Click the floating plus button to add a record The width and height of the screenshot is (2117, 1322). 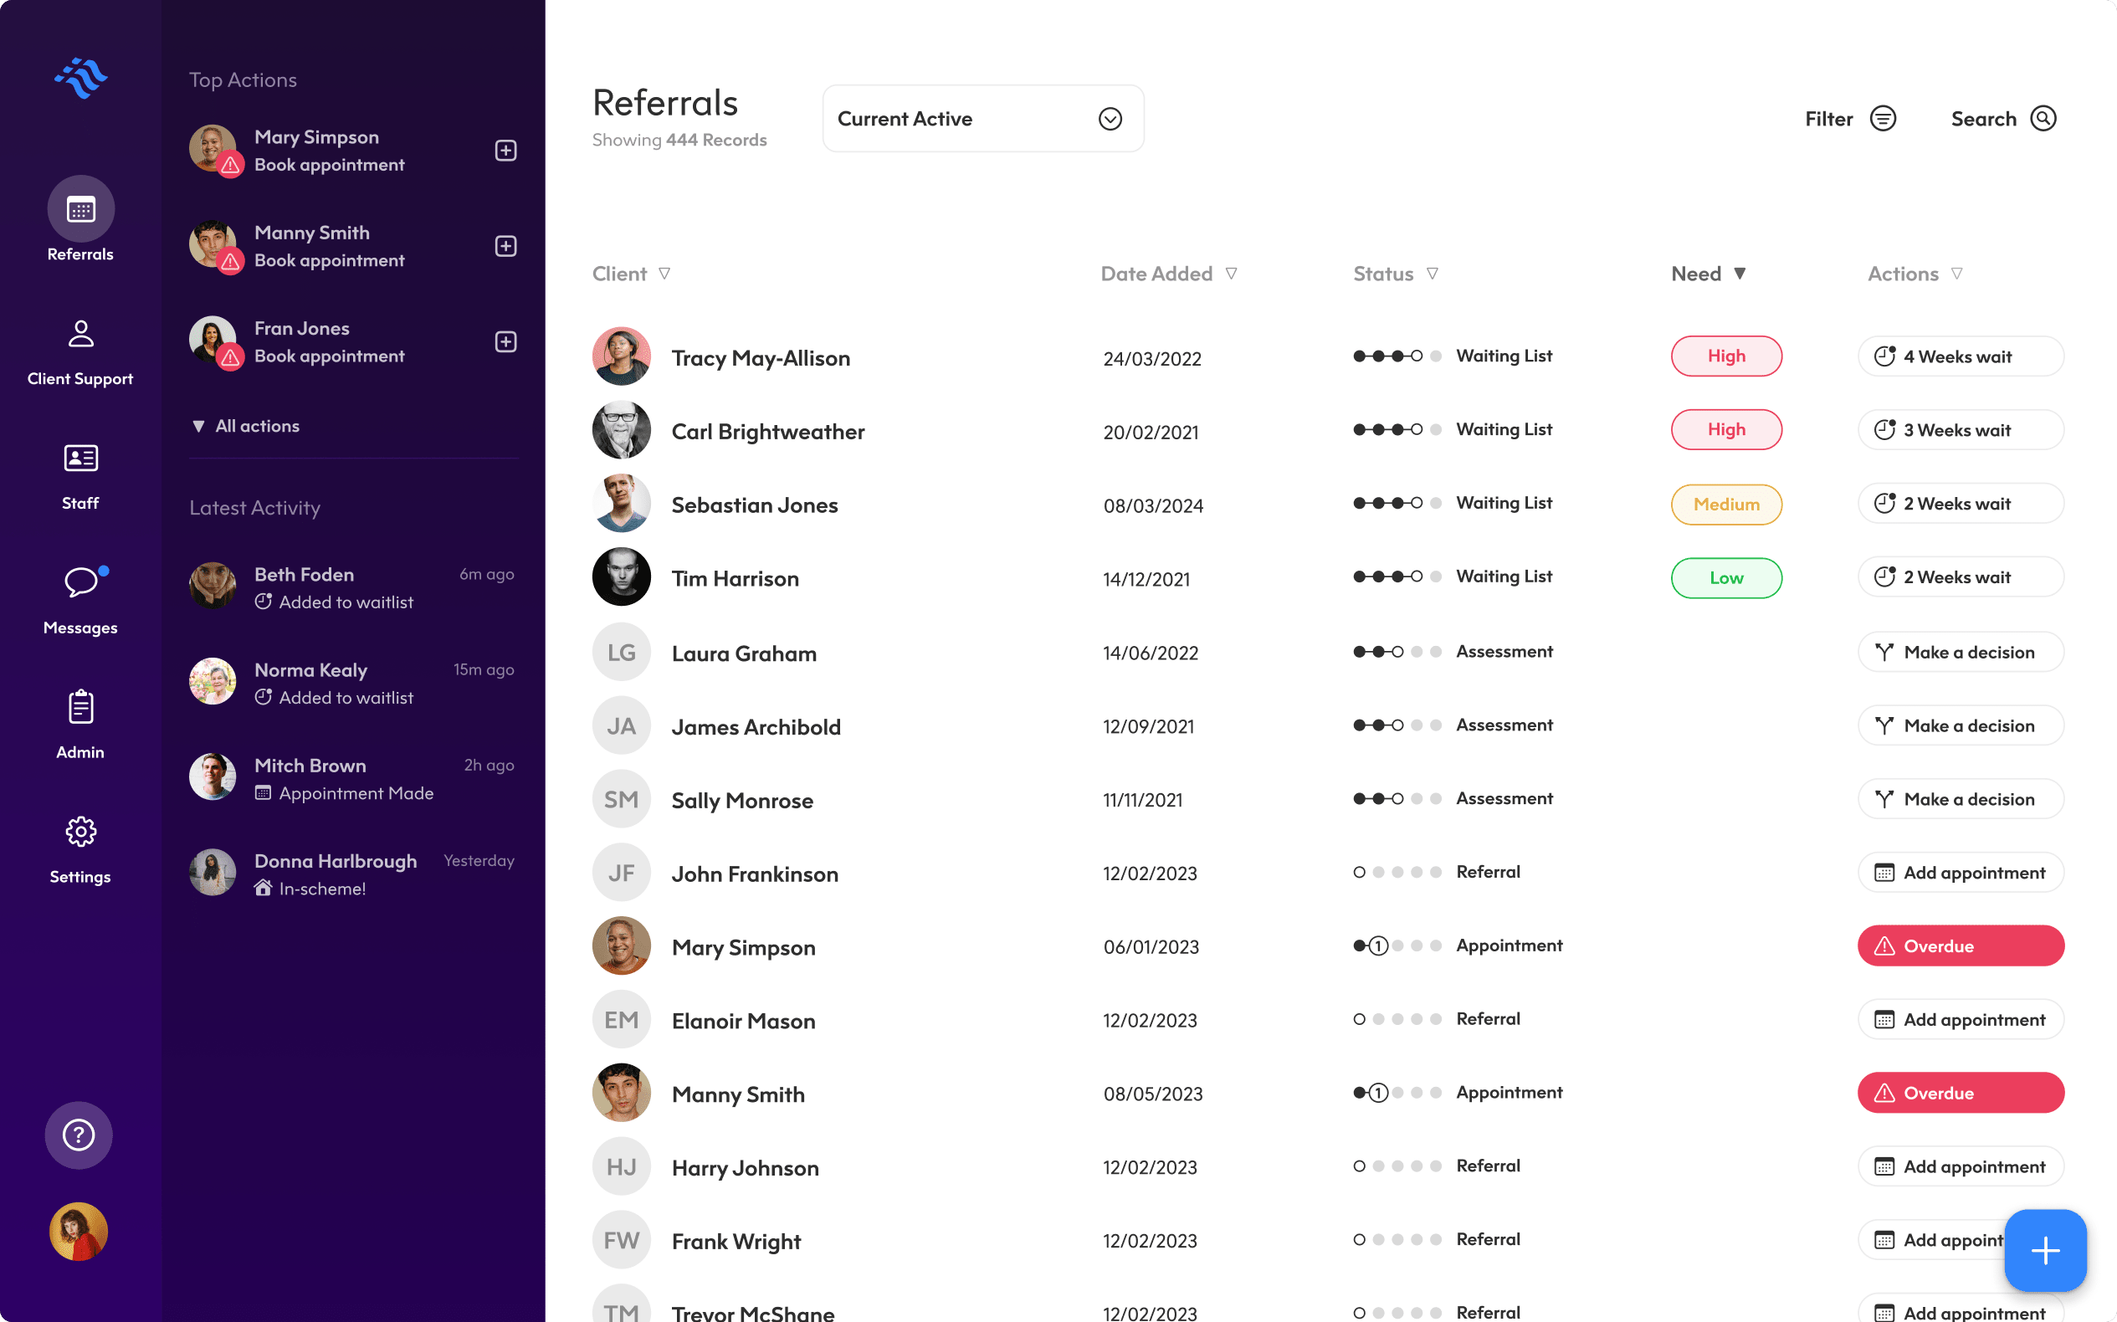[2044, 1250]
